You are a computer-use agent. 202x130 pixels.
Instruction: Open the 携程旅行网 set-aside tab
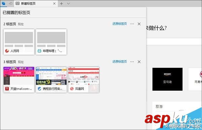click(51, 80)
